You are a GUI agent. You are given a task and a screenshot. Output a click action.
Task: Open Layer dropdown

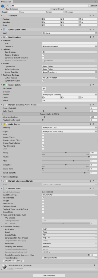77,9
